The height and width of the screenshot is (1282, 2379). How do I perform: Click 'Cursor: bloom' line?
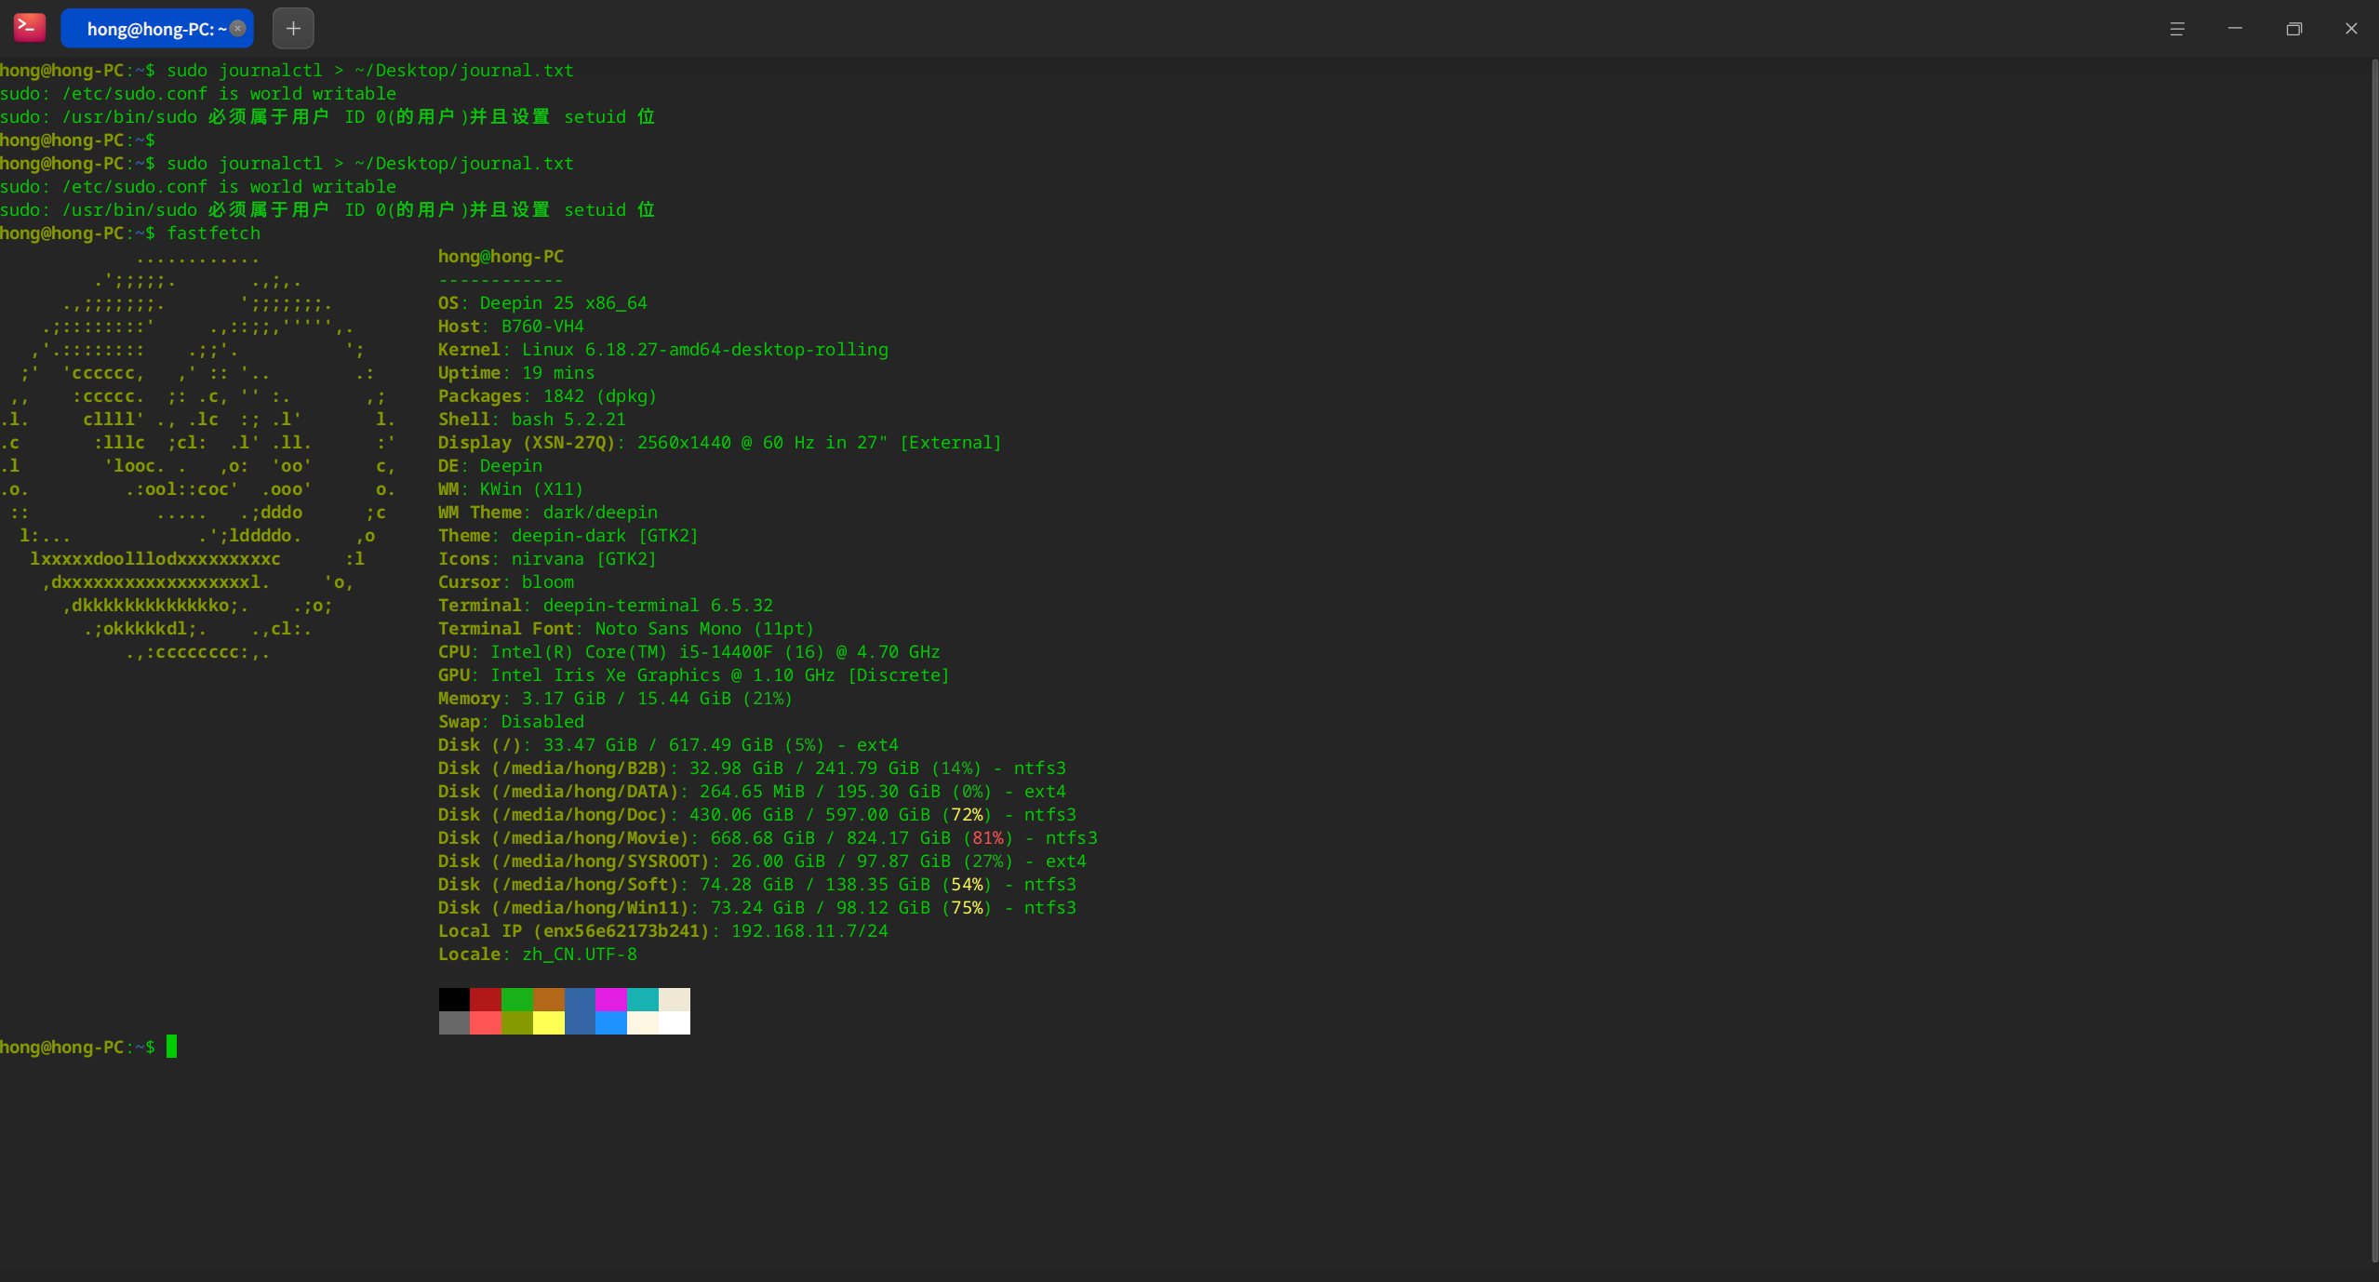506,582
